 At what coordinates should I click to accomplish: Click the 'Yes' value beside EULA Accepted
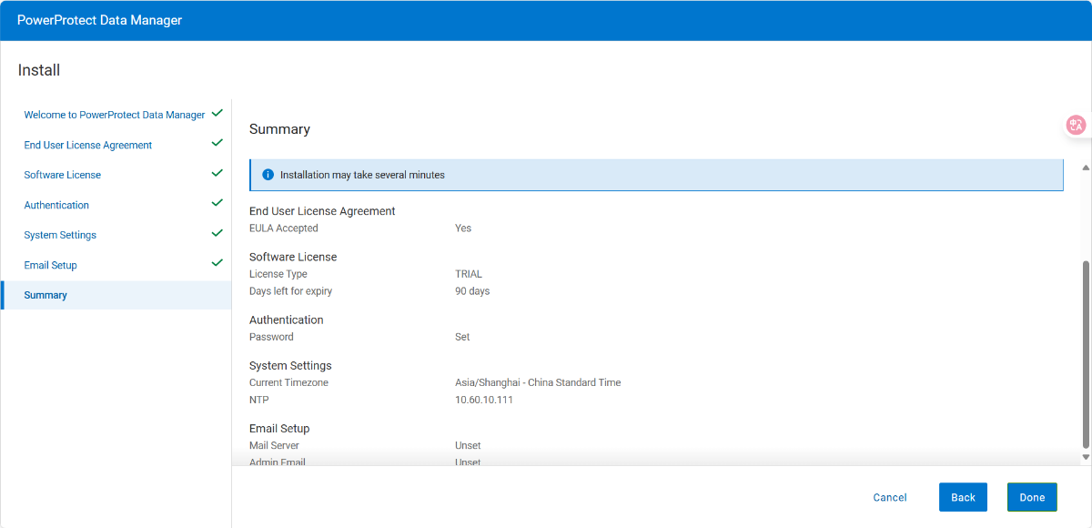click(463, 228)
